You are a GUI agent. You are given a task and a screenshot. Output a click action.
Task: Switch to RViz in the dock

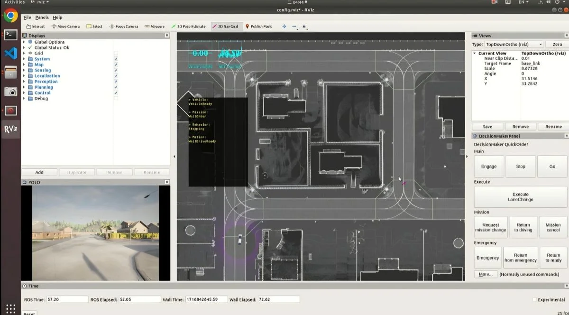click(10, 129)
